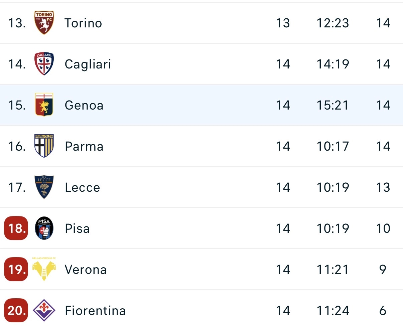Viewport: 403px width, 330px height.
Task: Open the Cagliari team name
Action: pyautogui.click(x=88, y=64)
